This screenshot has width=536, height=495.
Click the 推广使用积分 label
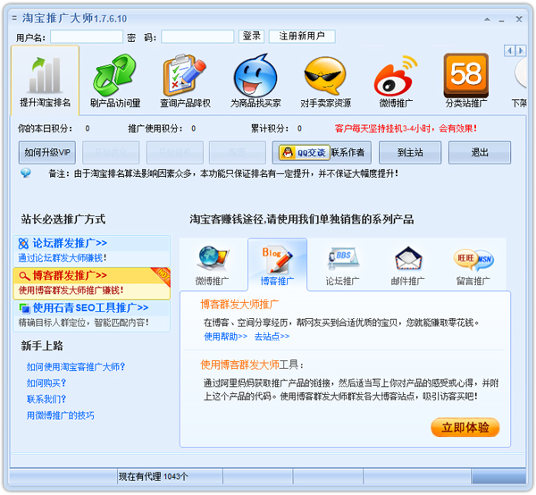[155, 129]
